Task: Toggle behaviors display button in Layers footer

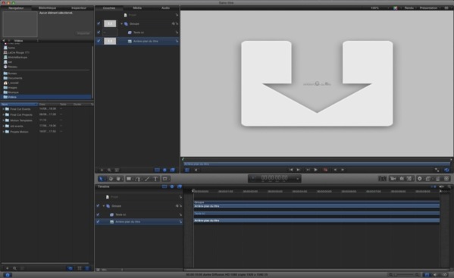Action: coord(164,170)
